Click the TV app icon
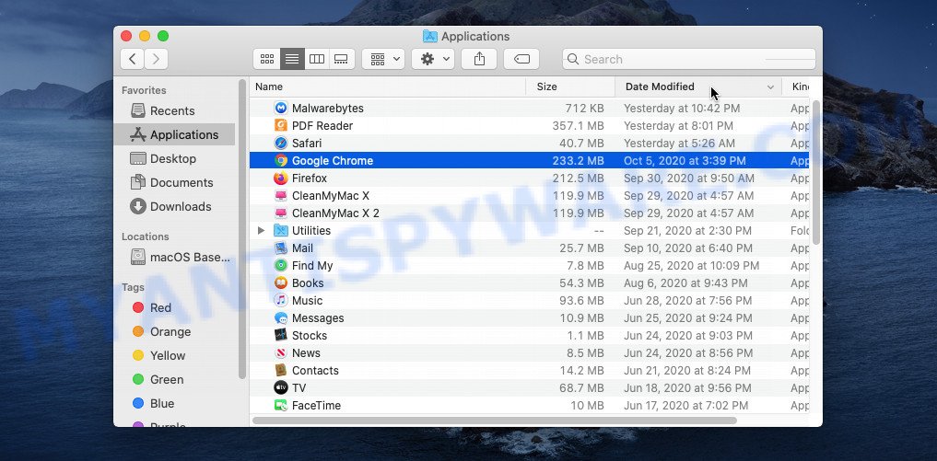Screen dimensions: 937x461 (281, 388)
